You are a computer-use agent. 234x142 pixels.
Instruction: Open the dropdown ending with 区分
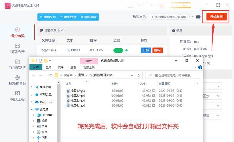213,96
